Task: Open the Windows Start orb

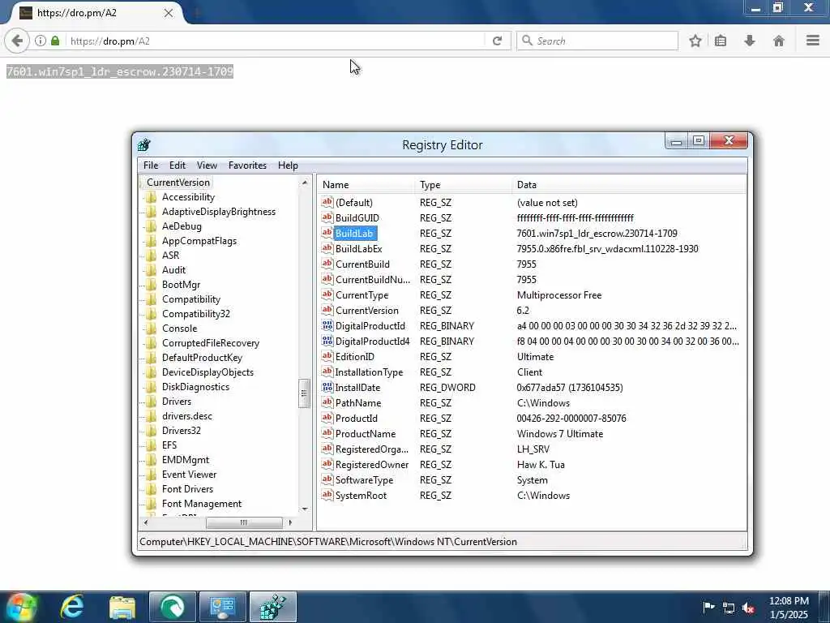Action: [x=21, y=607]
